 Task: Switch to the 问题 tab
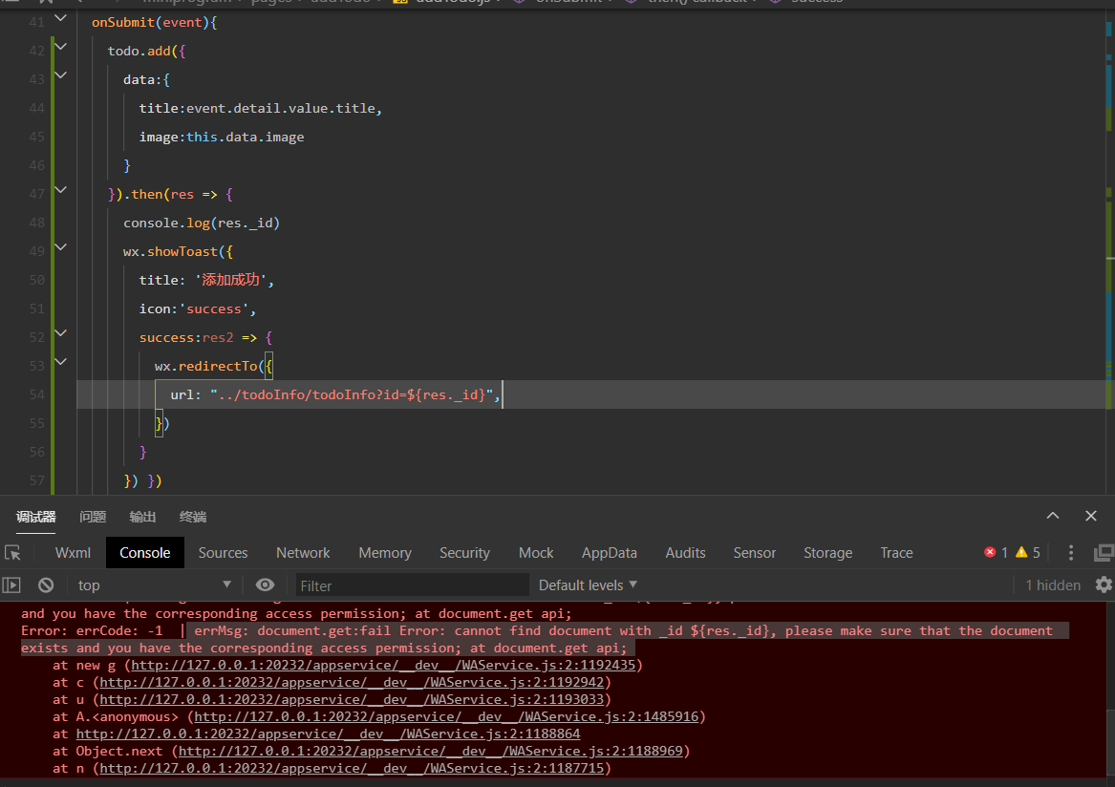93,517
